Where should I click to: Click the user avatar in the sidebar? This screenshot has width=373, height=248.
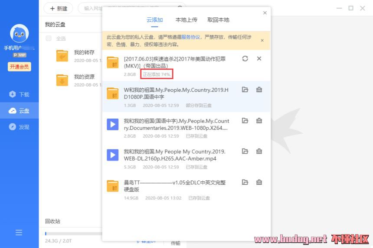coord(19,33)
